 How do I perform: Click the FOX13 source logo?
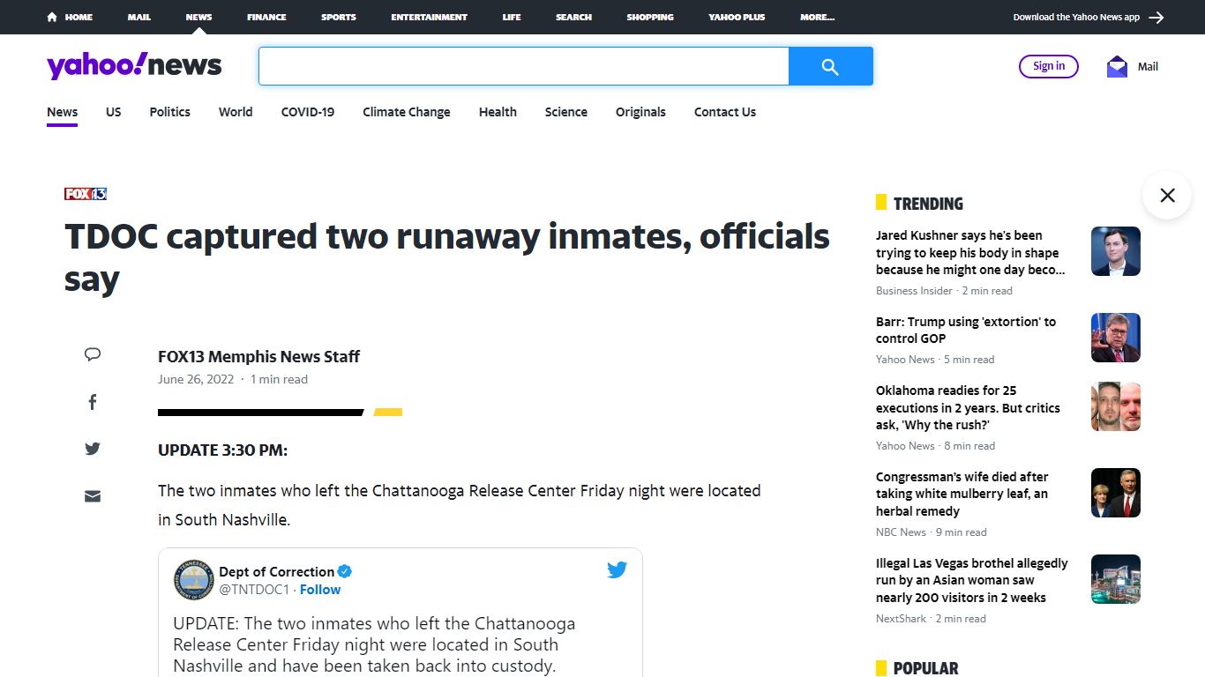coord(86,194)
